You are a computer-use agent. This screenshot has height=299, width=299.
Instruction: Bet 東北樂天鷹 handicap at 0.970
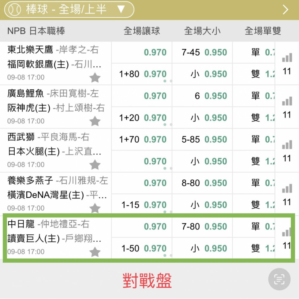click(x=142, y=52)
